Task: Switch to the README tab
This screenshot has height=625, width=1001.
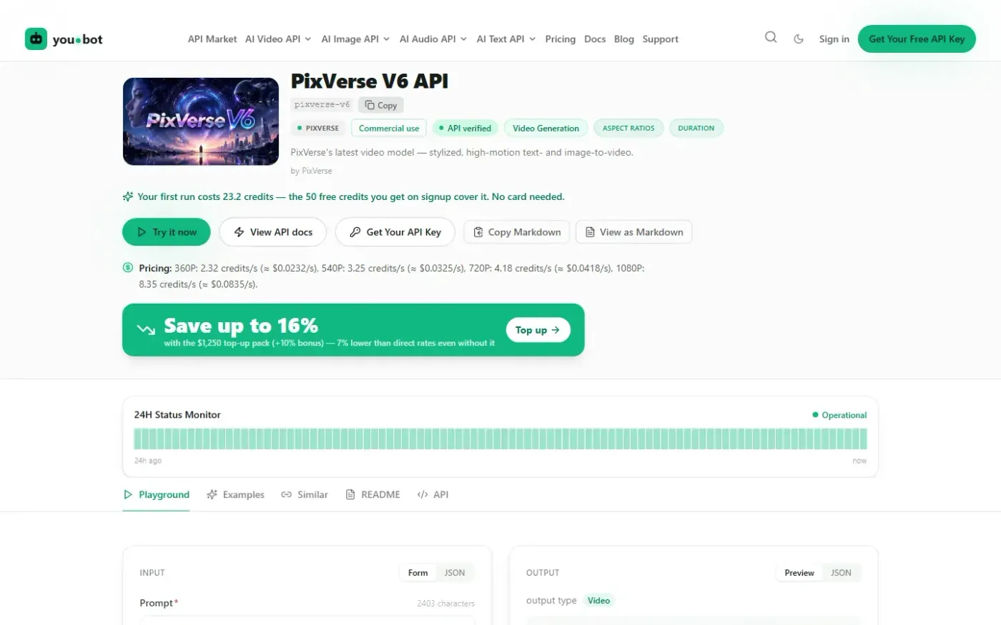Action: (373, 494)
